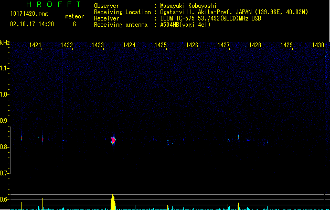Click the meteor count value 6
This screenshot has height=210, width=330.
pos(74,24)
